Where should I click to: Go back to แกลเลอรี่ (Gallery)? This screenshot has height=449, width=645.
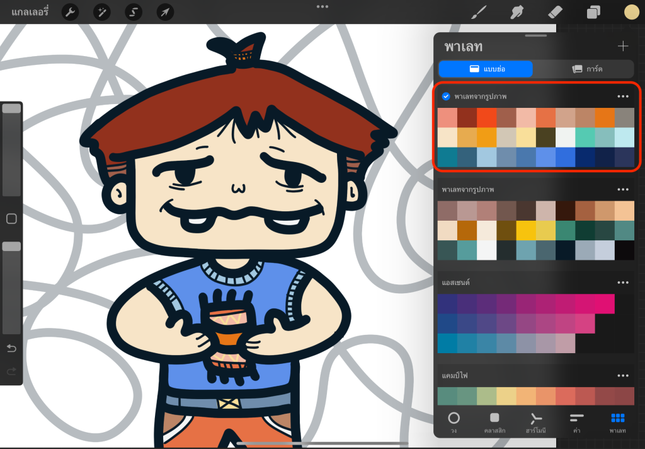[x=30, y=12]
